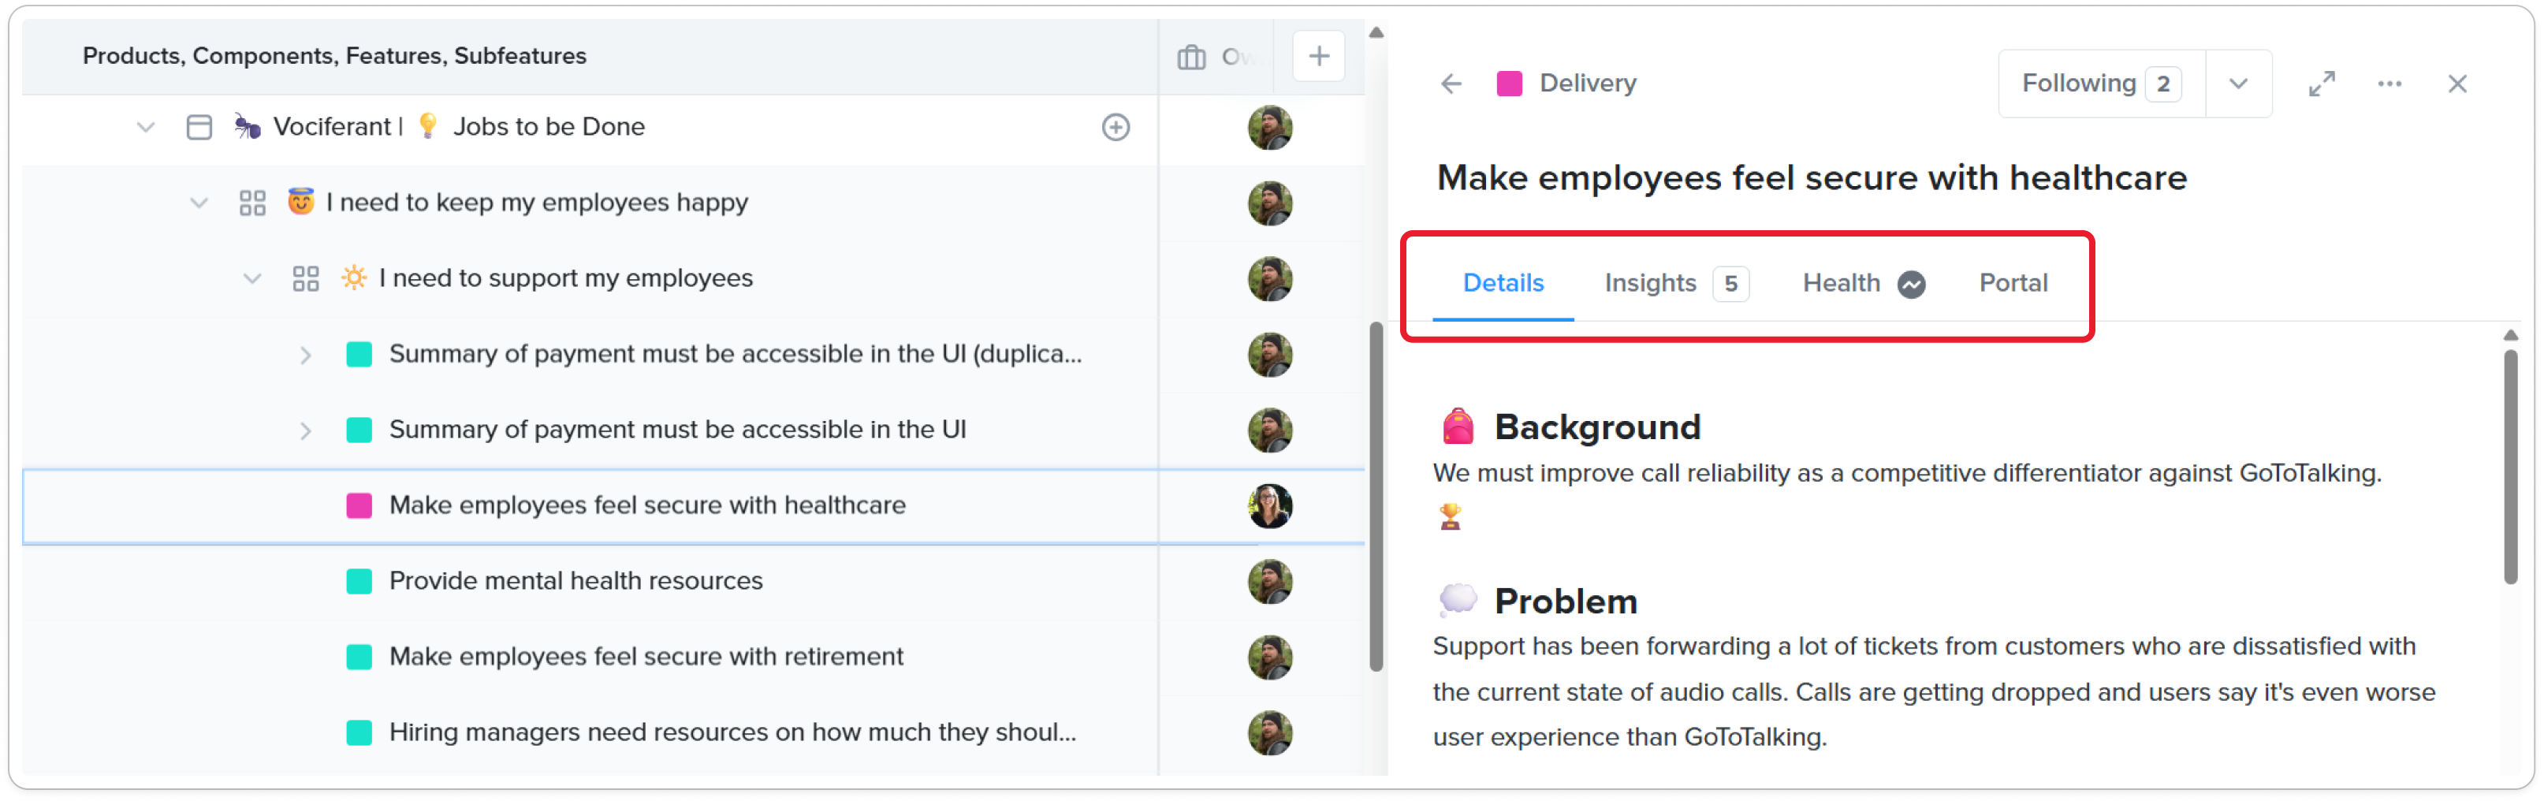Open the Portal tab
2544x801 pixels.
click(2013, 284)
